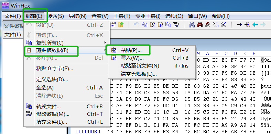Image resolution: width=271 pixels, height=134 pixels.
Task: Select 定义选块(D)... menu entry
Action: (67, 80)
